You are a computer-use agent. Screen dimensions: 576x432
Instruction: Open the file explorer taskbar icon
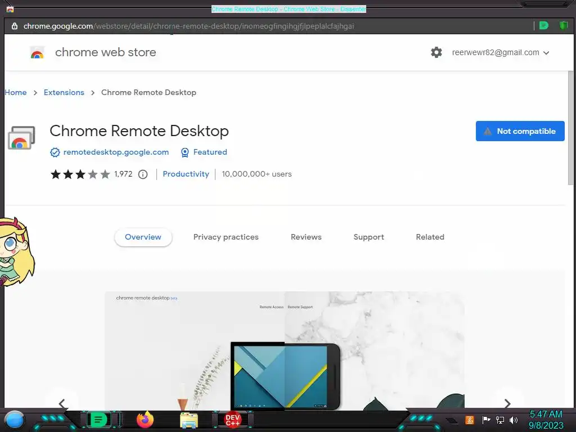click(189, 420)
